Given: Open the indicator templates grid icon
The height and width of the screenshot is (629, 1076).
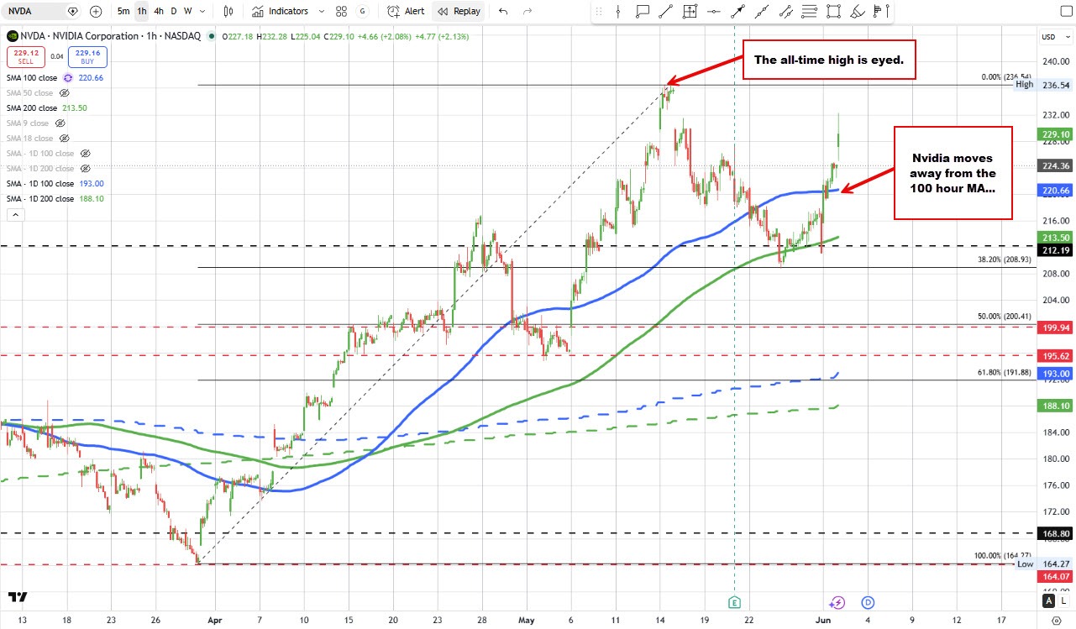Looking at the screenshot, I should click(340, 12).
